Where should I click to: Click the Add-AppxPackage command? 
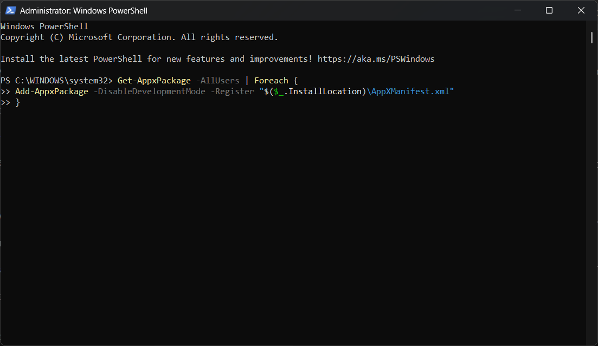52,92
